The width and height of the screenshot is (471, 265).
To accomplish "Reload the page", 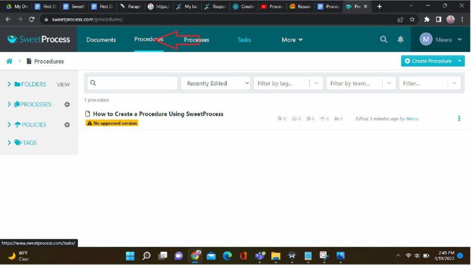I will click(x=32, y=19).
